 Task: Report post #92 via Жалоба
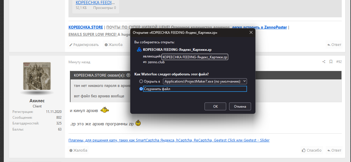78,150
